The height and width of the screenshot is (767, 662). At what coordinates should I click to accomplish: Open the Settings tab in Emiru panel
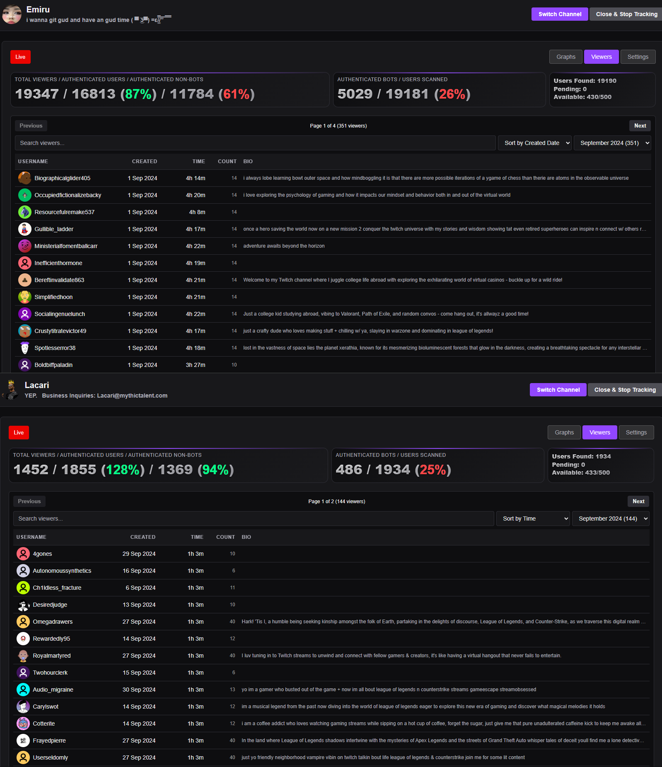[638, 57]
